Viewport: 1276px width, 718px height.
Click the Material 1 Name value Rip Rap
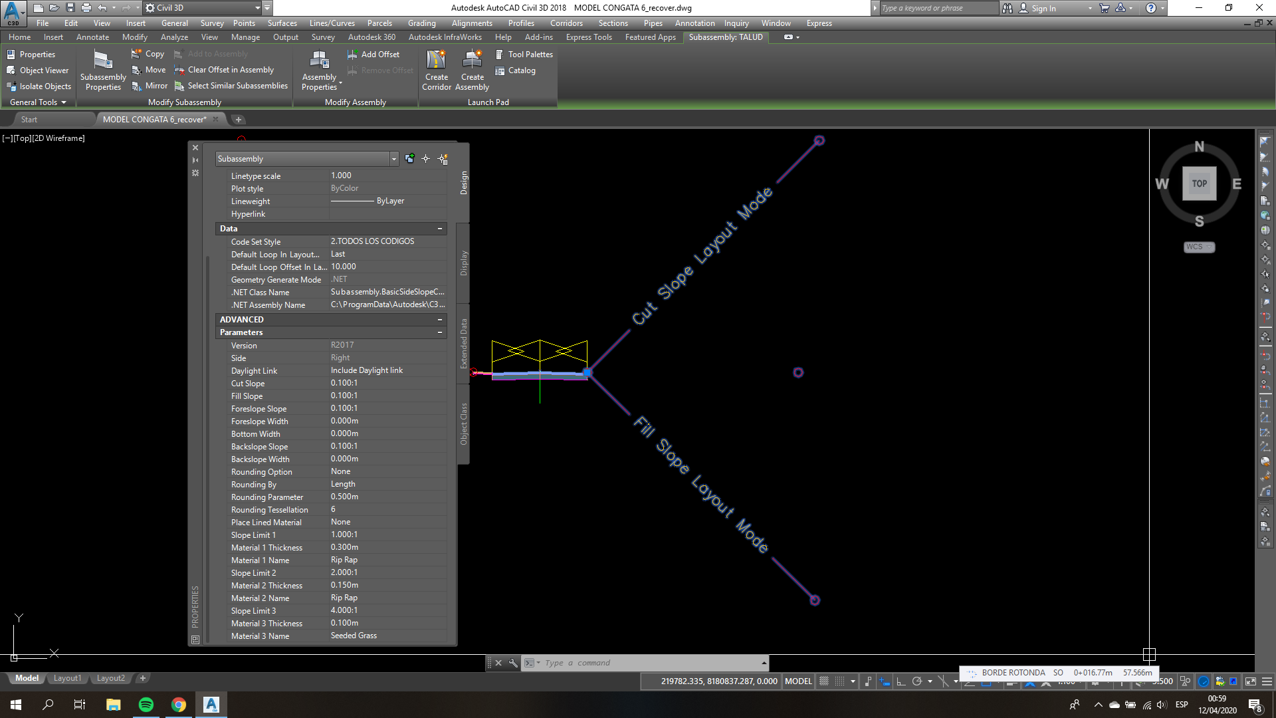tap(387, 560)
